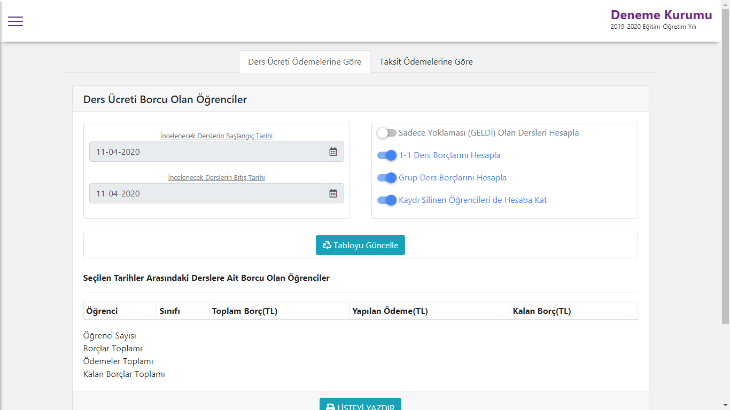Click the Deneme Kurumu title
The height and width of the screenshot is (410, 730).
pyautogui.click(x=661, y=15)
